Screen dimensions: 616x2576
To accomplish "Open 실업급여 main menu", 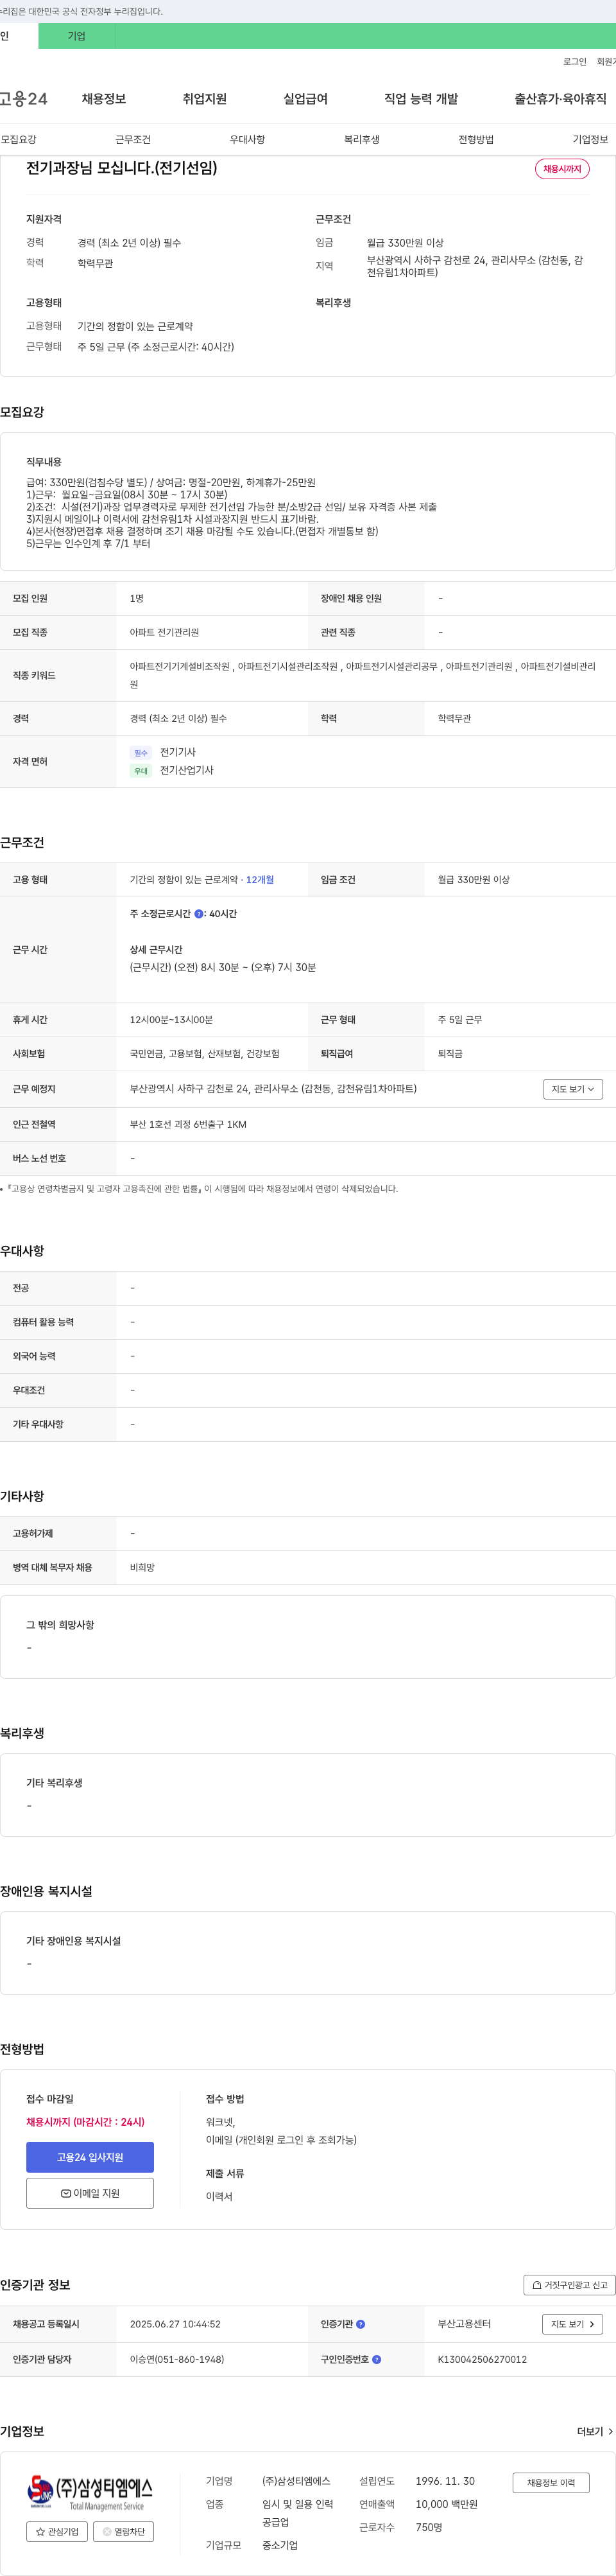I will coord(305,99).
